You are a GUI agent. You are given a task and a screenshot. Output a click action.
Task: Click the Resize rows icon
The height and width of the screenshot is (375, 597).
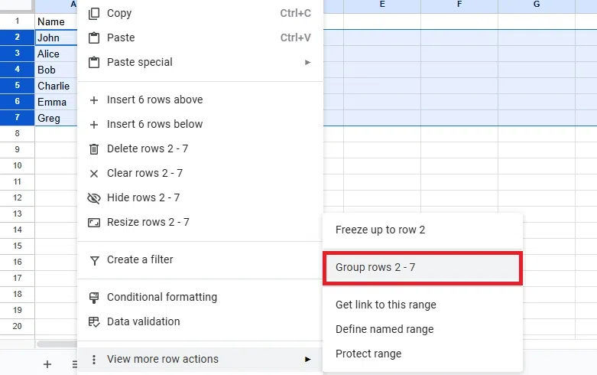tap(94, 222)
